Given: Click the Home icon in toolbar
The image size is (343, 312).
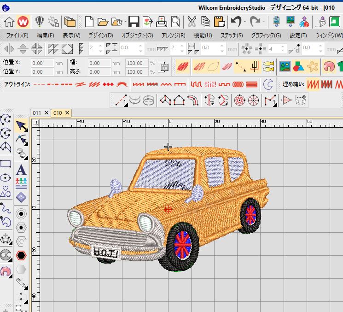Looking at the screenshot, I should click(9, 22).
